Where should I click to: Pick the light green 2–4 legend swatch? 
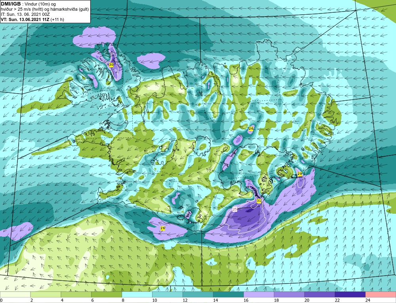(46, 294)
